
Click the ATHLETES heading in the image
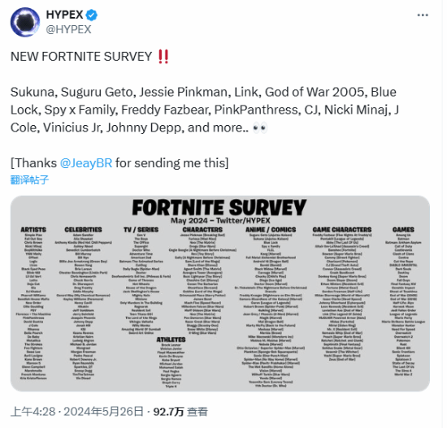171,339
